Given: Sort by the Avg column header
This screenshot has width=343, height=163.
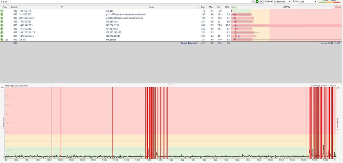Looking at the screenshot, I should click(x=202, y=7).
